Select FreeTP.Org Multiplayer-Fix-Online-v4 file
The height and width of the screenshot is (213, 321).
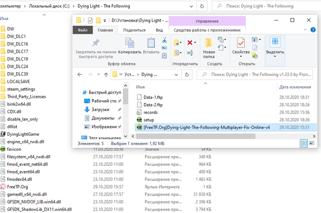point(226,127)
